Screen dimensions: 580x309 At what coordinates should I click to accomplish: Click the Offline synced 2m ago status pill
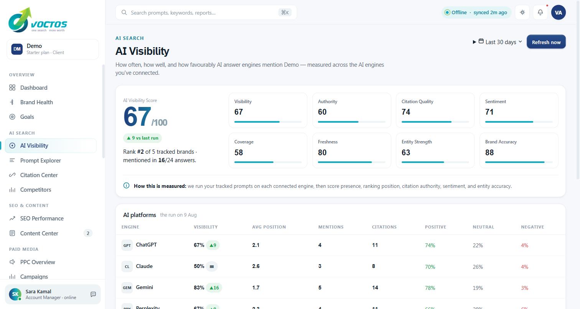[x=476, y=12]
